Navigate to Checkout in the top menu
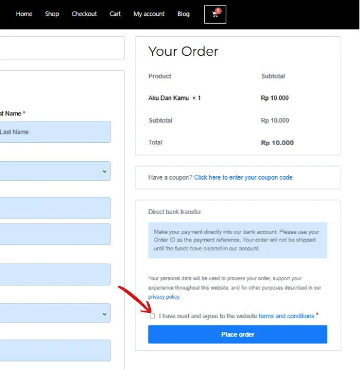The height and width of the screenshot is (370, 360). (84, 14)
